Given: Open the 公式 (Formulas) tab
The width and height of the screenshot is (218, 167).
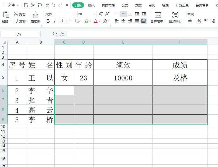Looking at the screenshot, I should [125, 5].
